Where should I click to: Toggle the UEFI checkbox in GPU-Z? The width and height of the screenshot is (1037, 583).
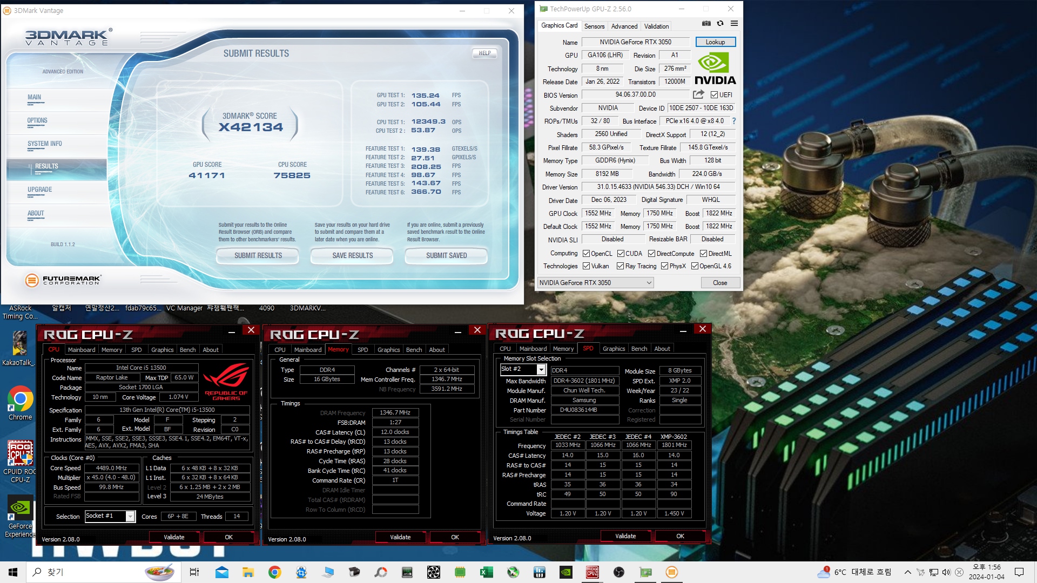[714, 95]
